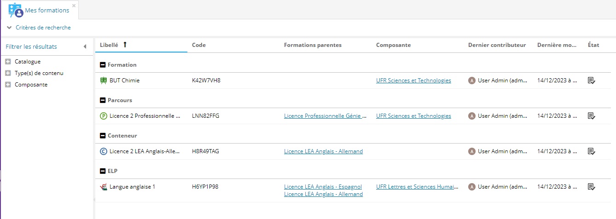Open UFR Lettres et Sciences Humaines link
Screen dimensions: 616x219
[x=418, y=187]
